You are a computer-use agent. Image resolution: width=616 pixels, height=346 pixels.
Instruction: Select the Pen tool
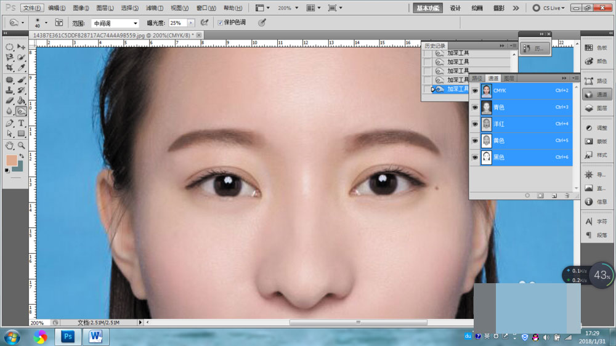[9, 123]
